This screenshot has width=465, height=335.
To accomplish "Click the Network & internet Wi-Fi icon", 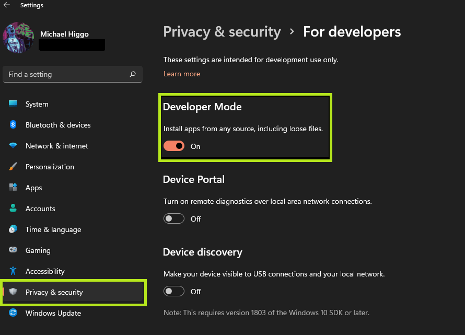I will pyautogui.click(x=14, y=146).
